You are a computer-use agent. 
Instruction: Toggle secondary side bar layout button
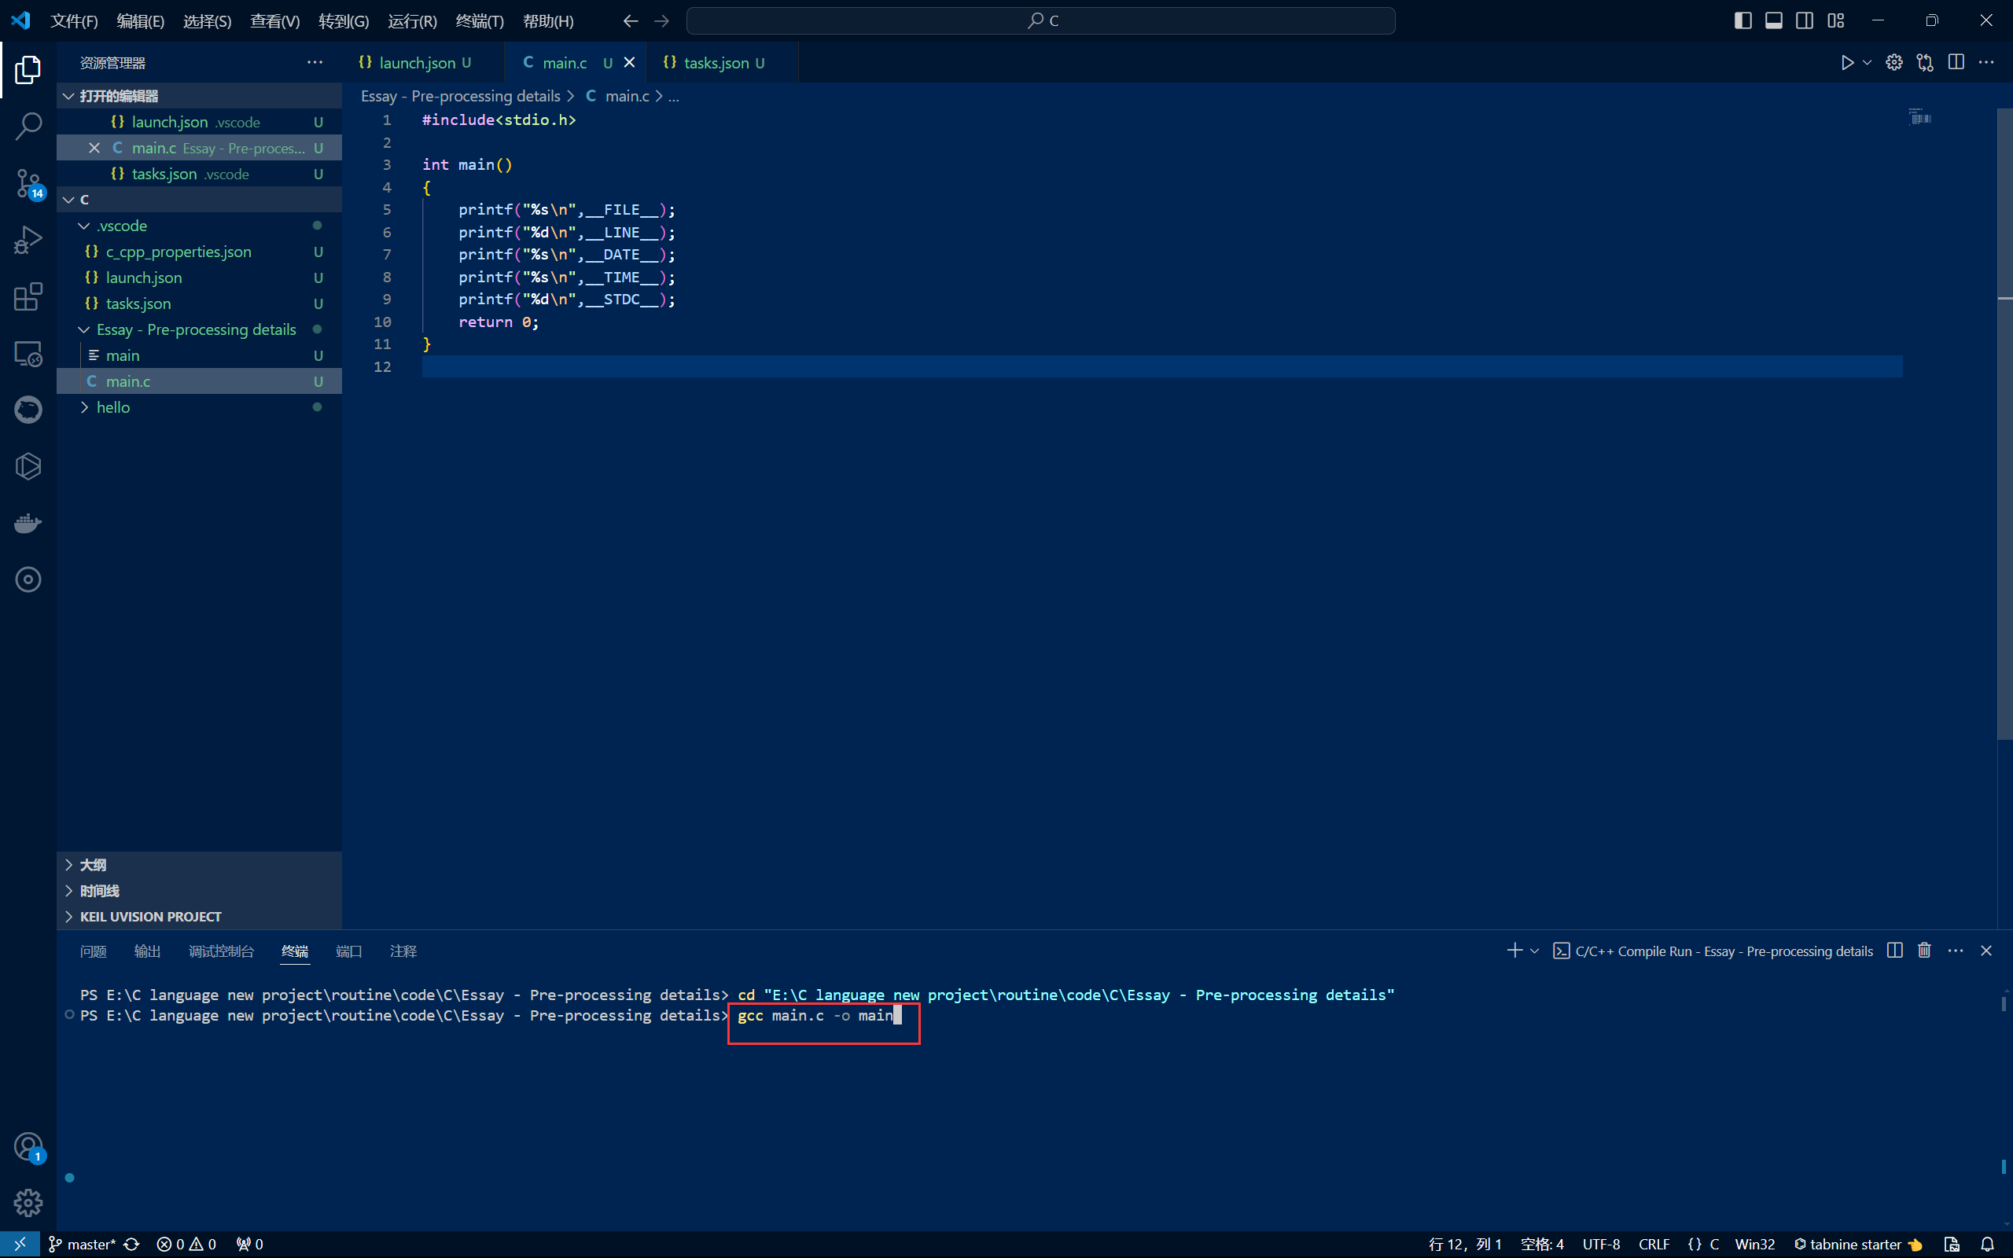tap(1804, 20)
